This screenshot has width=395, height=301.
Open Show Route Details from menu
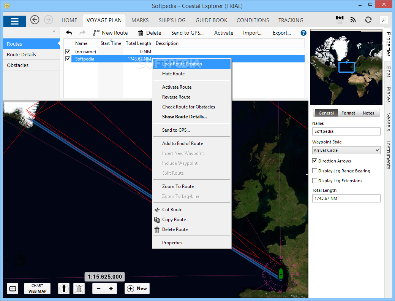click(x=192, y=116)
